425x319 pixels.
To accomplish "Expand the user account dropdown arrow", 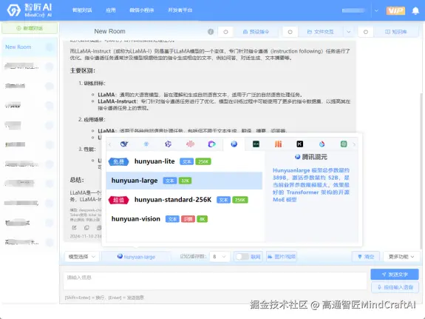I will coord(376,10).
